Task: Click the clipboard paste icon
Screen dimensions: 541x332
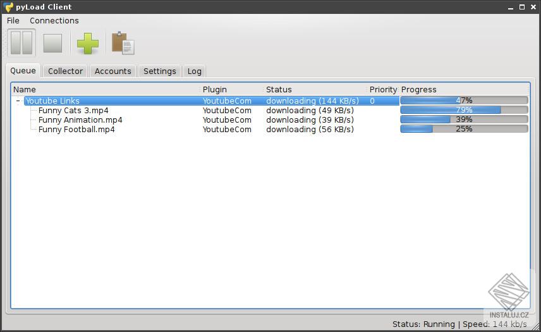Action: [x=123, y=43]
